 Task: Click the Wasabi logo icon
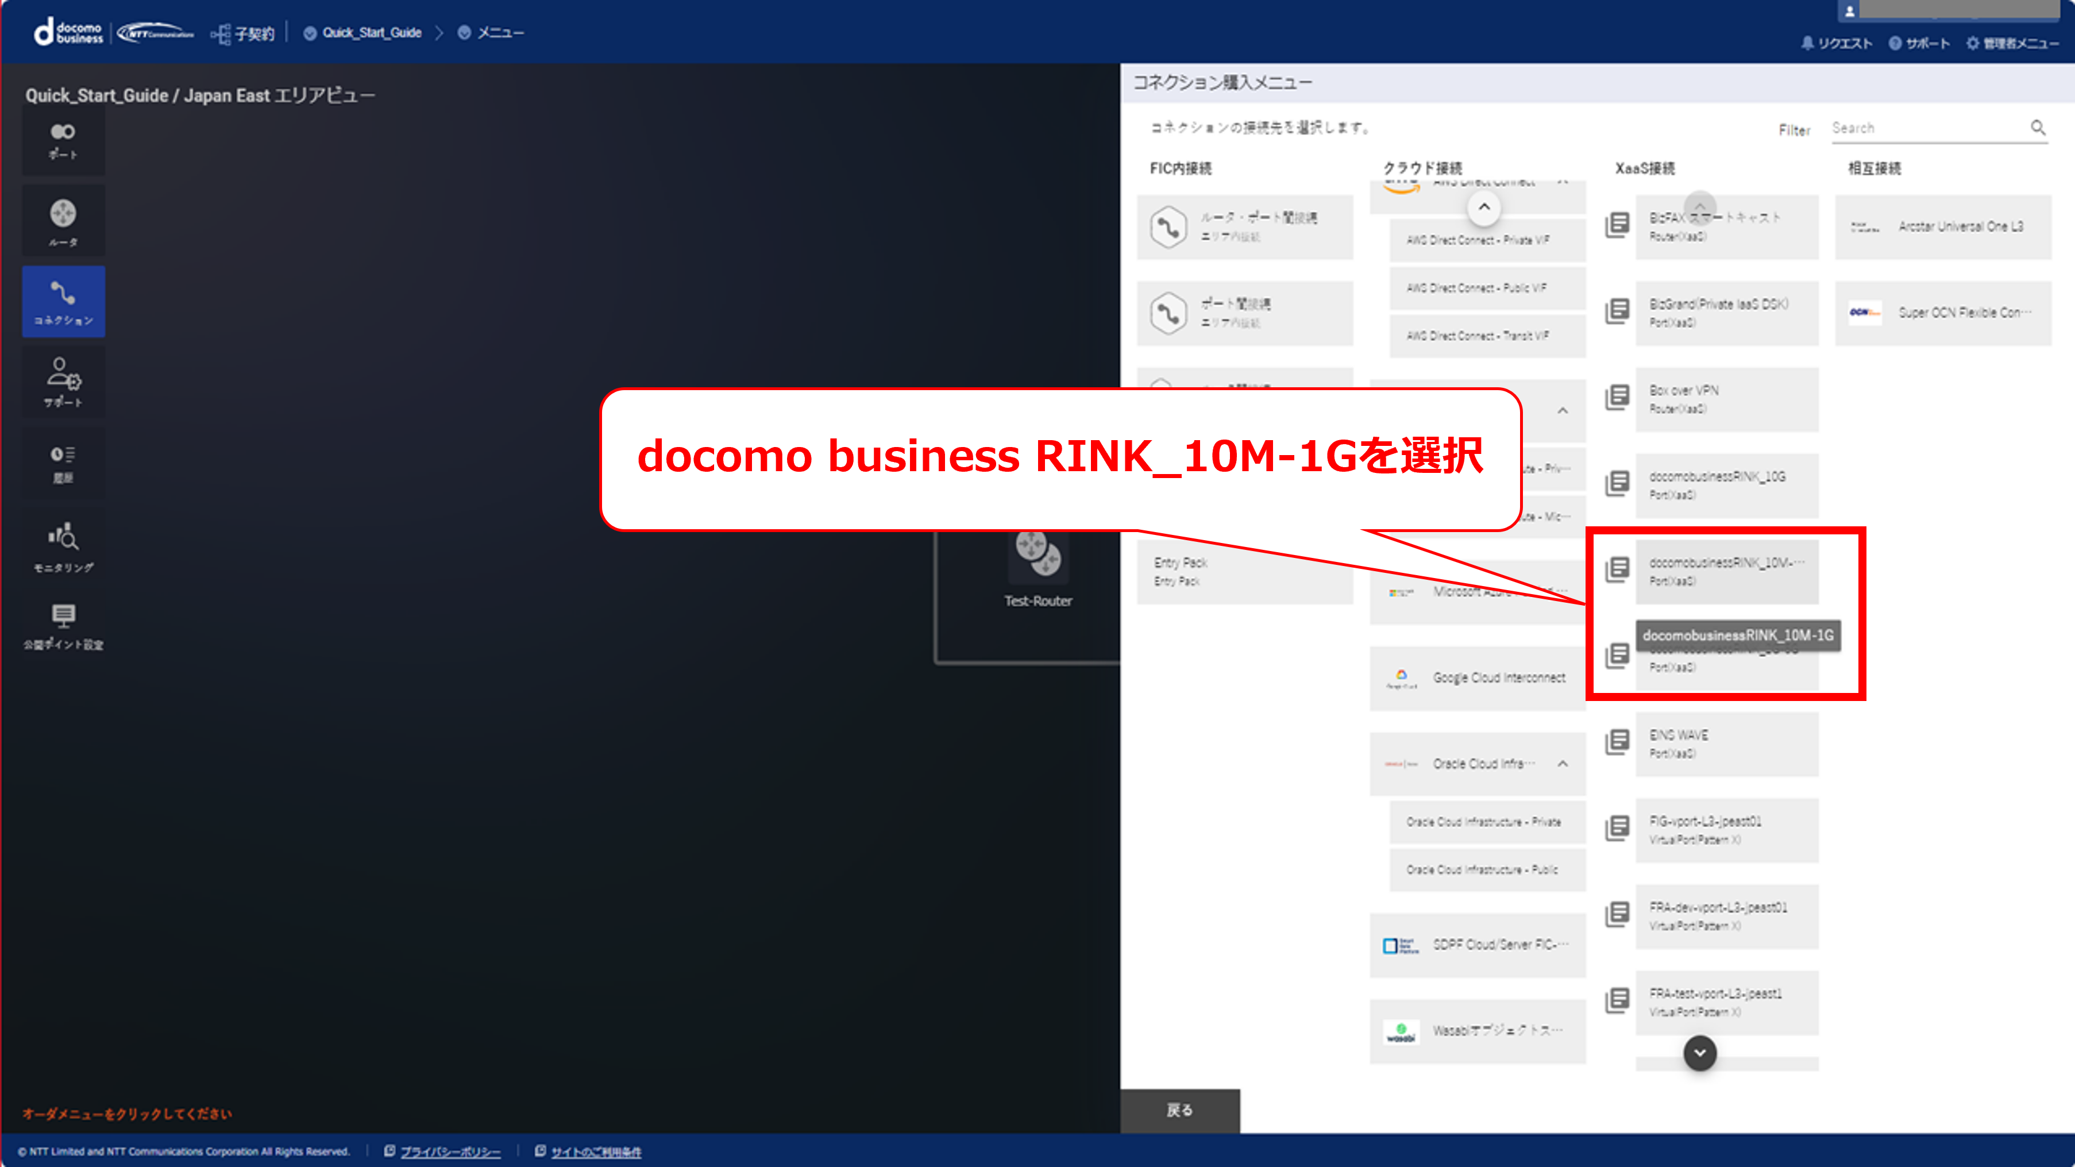coord(1401,1031)
